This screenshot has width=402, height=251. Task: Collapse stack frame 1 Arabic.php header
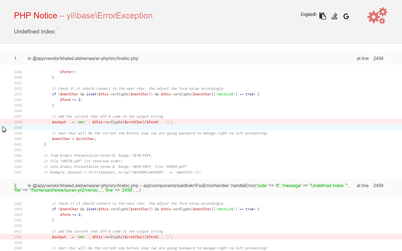[x=201, y=58]
